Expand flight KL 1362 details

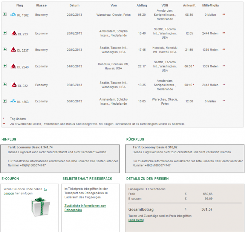pyautogui.click(x=5, y=14)
